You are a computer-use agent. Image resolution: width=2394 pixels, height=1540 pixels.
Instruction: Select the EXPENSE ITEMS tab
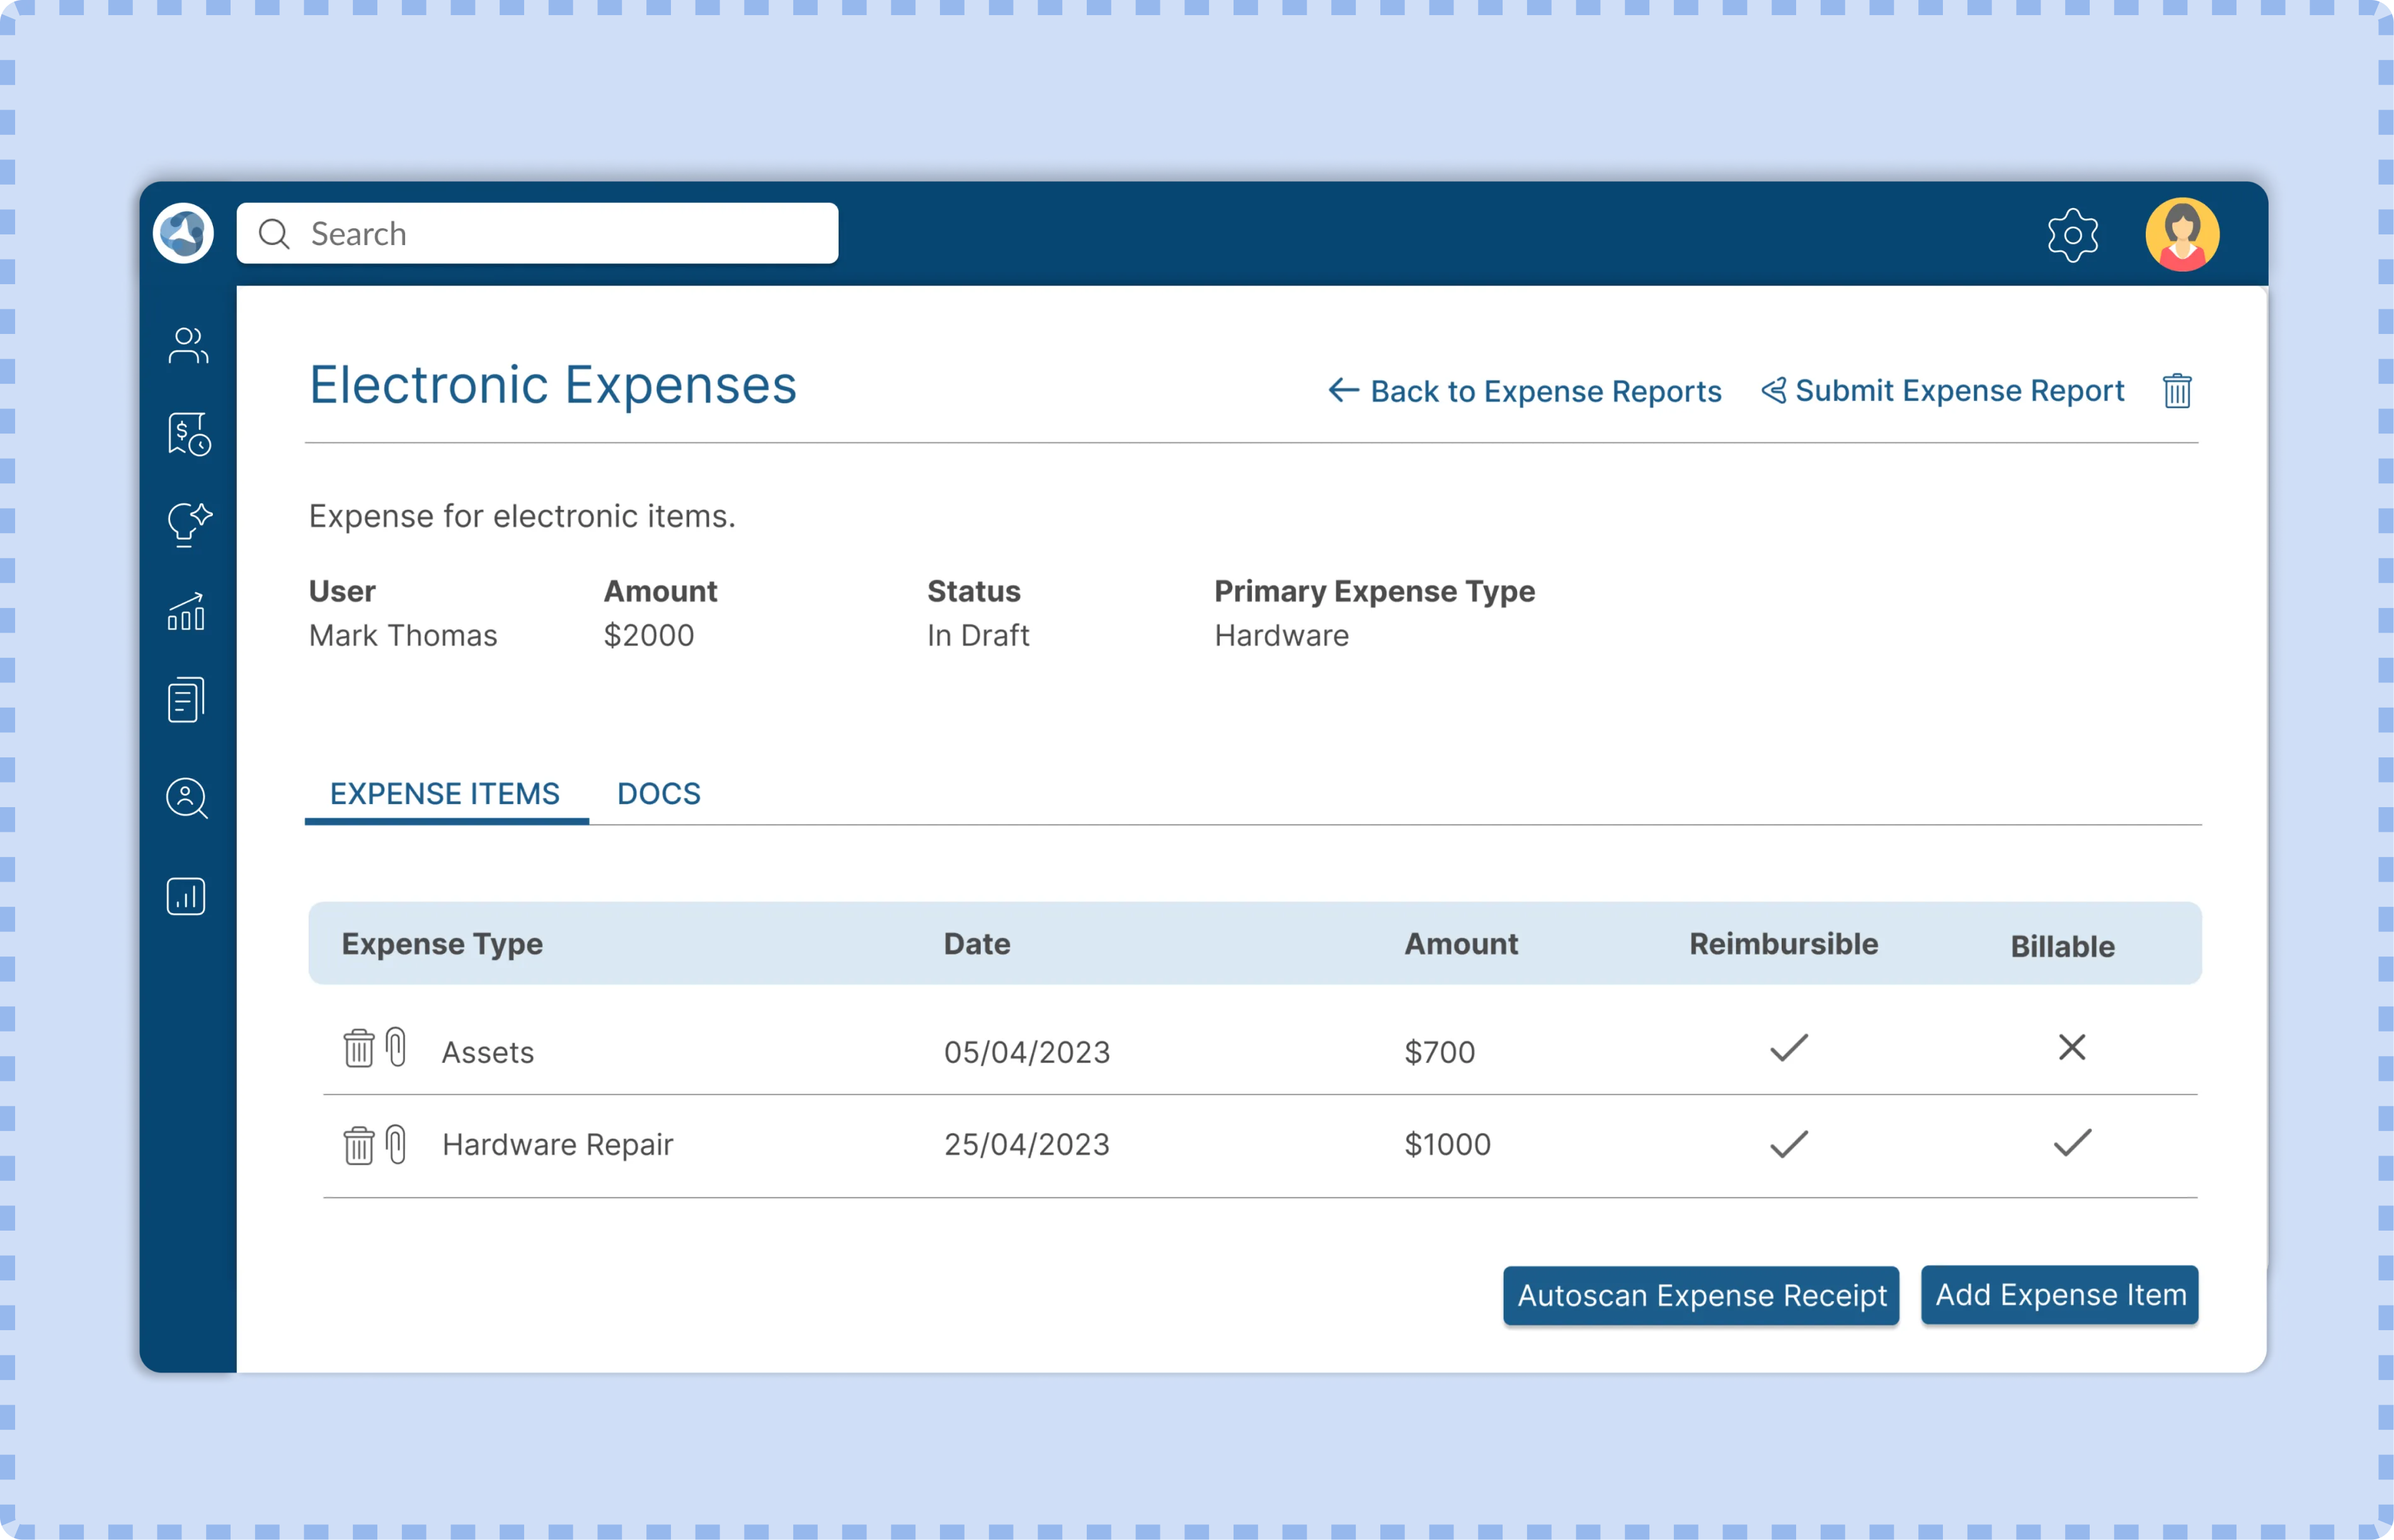coord(445,794)
